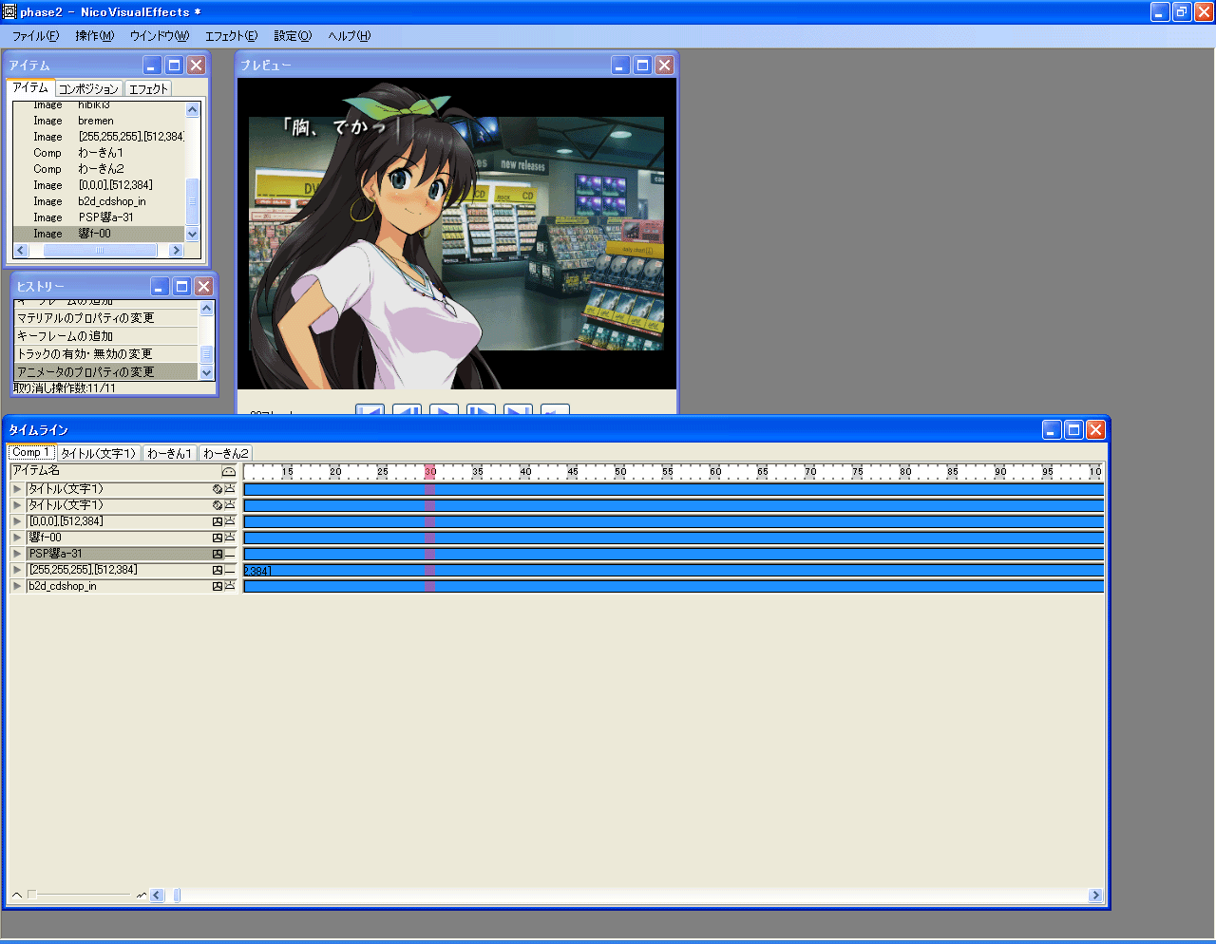
Task: Minimize the ヒストリー panel
Action: click(x=160, y=287)
